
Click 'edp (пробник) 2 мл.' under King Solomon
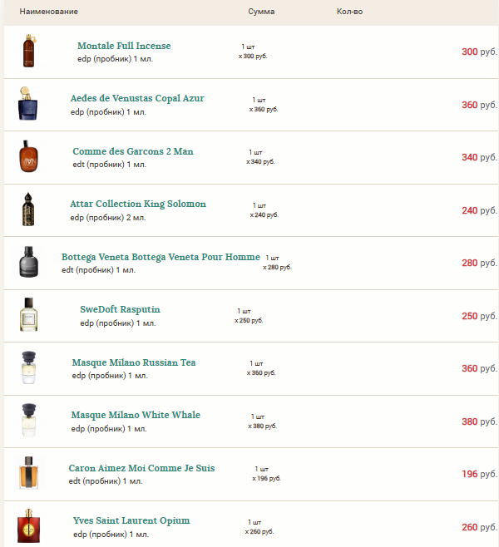click(x=108, y=218)
